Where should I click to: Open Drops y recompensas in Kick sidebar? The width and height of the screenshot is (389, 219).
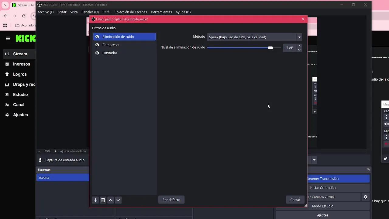pyautogui.click(x=20, y=84)
